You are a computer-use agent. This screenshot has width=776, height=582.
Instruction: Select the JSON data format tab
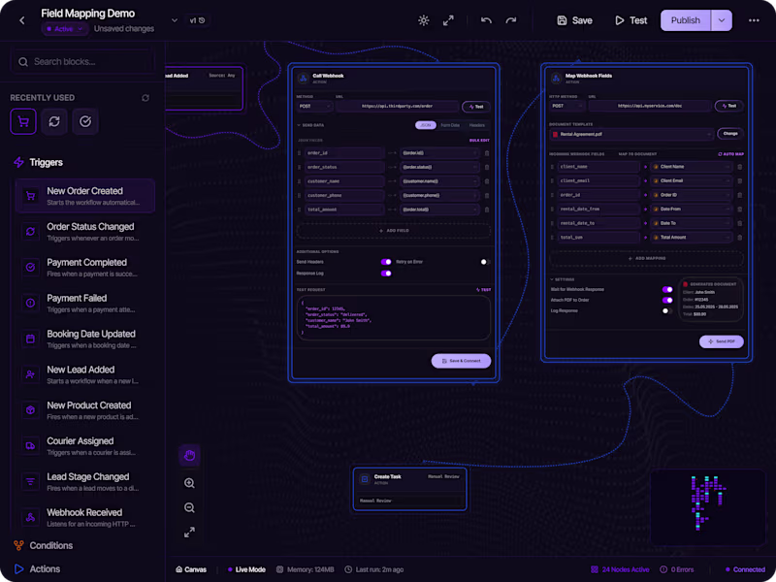click(426, 125)
